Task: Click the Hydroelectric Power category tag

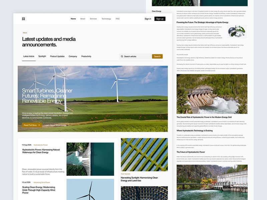Action: pos(40,145)
